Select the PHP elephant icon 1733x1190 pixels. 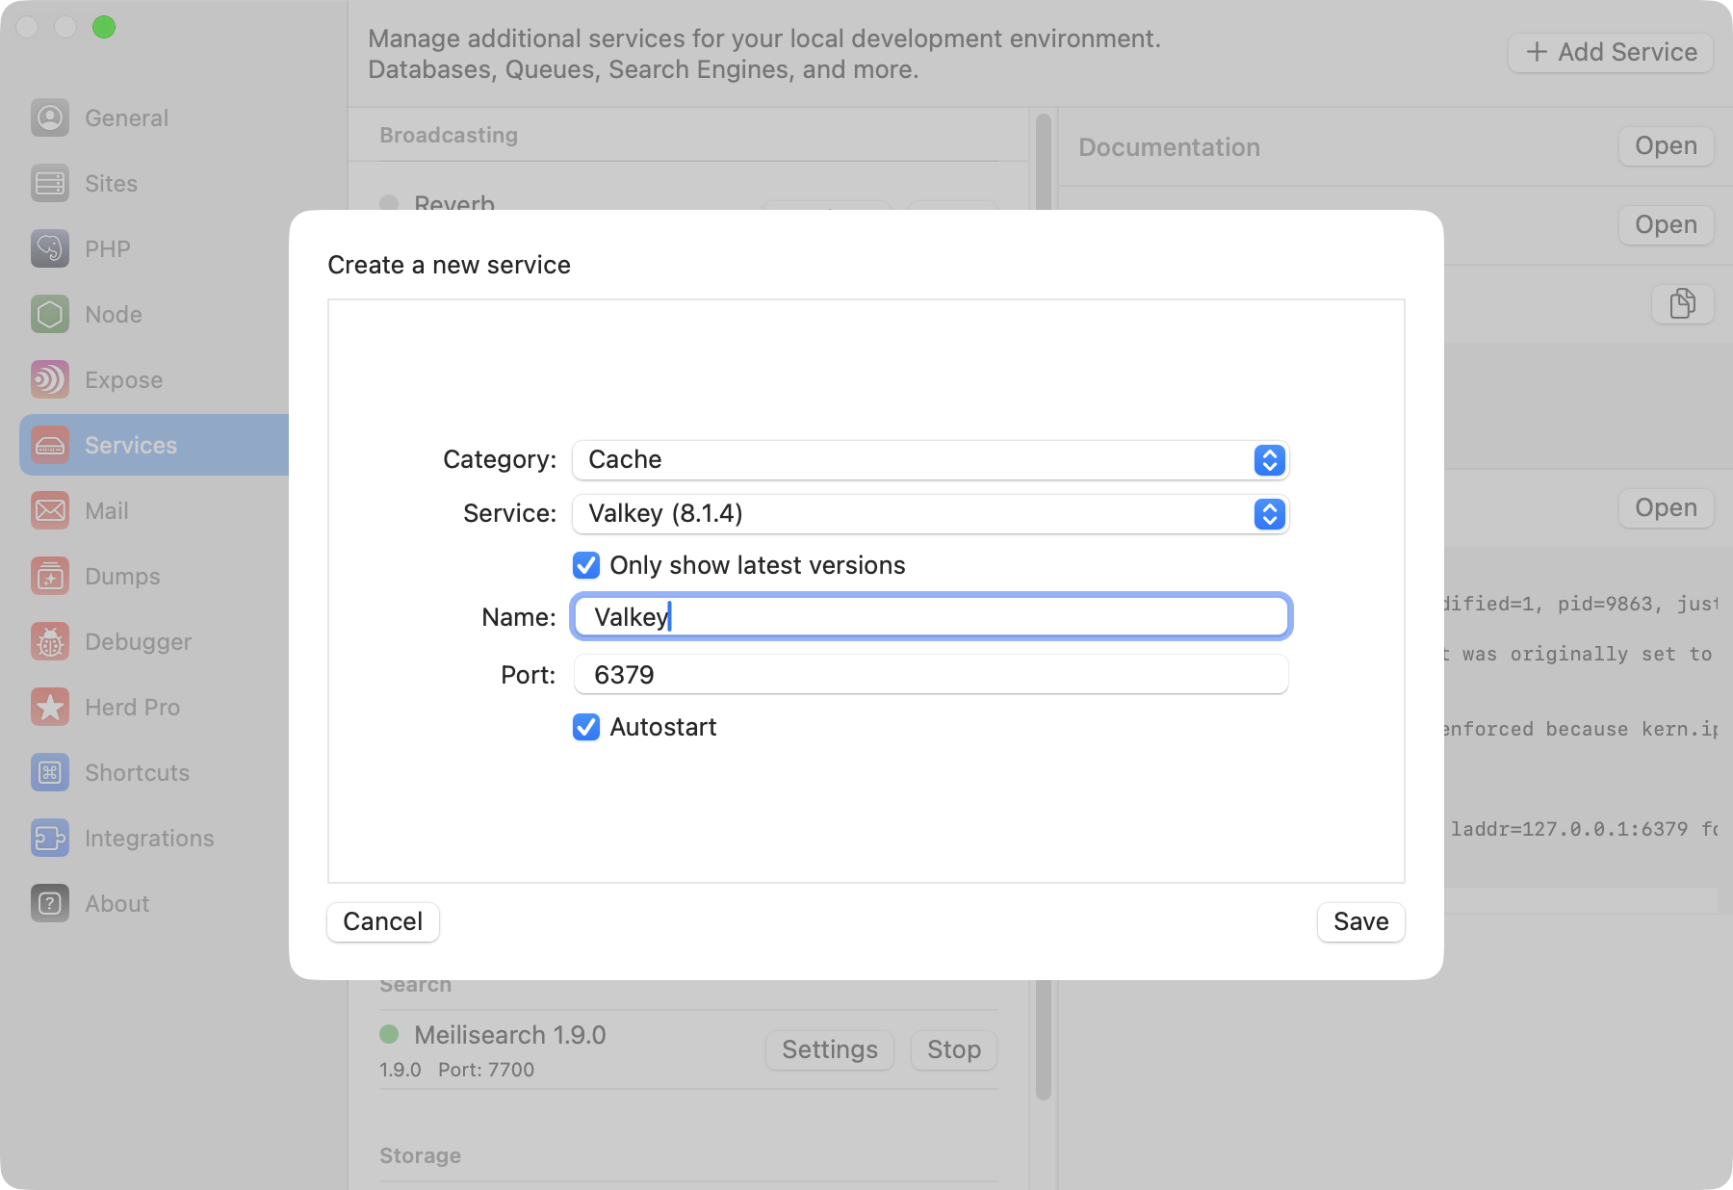point(49,248)
